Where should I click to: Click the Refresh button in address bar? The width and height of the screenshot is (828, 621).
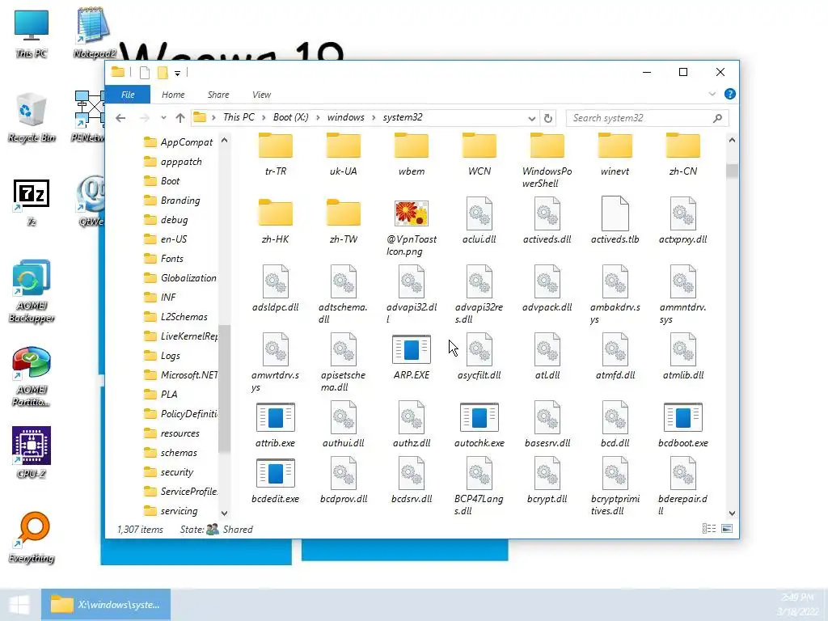[548, 118]
